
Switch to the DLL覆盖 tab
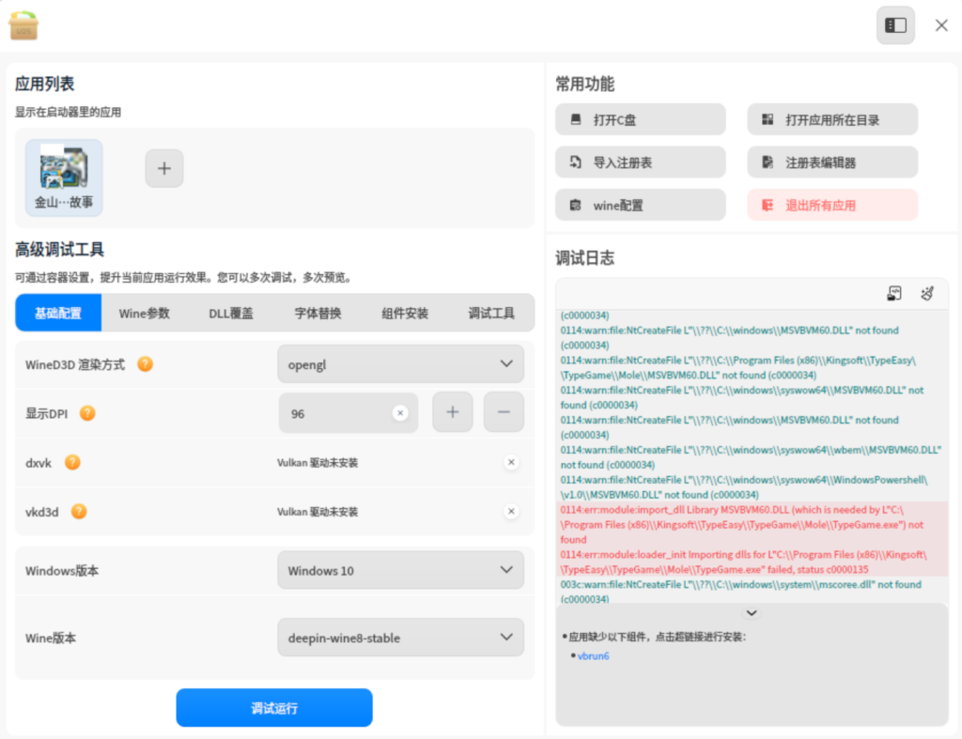click(231, 313)
